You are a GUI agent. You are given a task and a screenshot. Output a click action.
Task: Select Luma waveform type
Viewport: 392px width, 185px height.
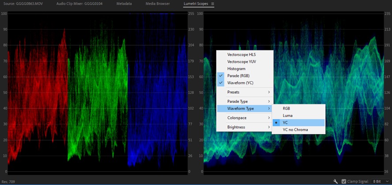coord(288,116)
